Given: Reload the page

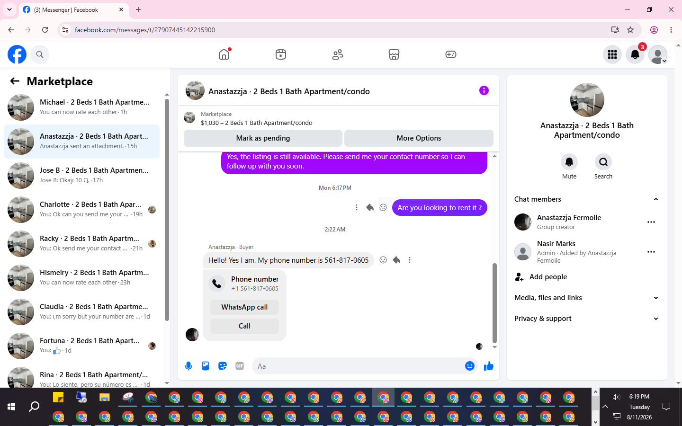Looking at the screenshot, I should pyautogui.click(x=45, y=30).
